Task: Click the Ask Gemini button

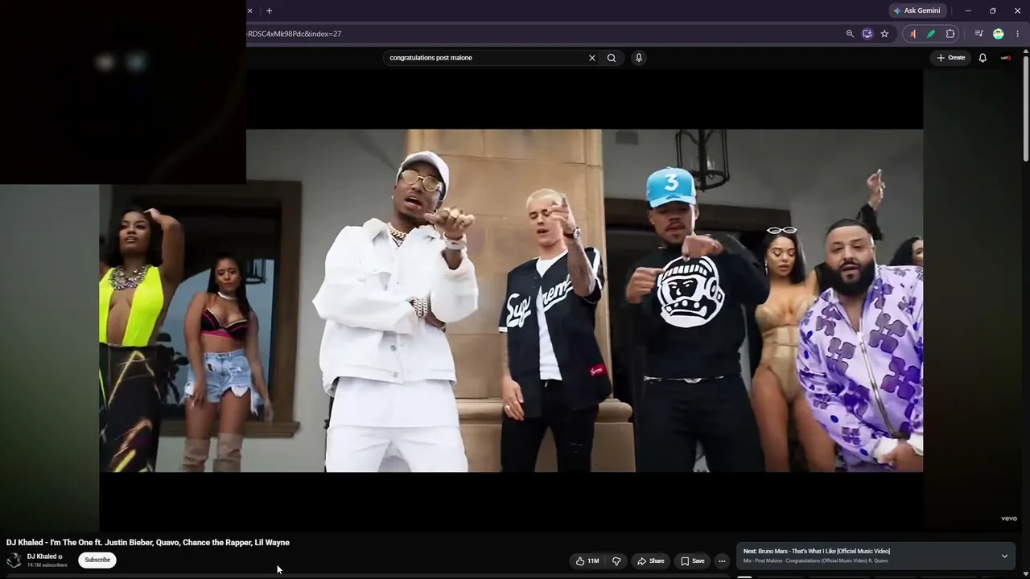Action: (917, 10)
